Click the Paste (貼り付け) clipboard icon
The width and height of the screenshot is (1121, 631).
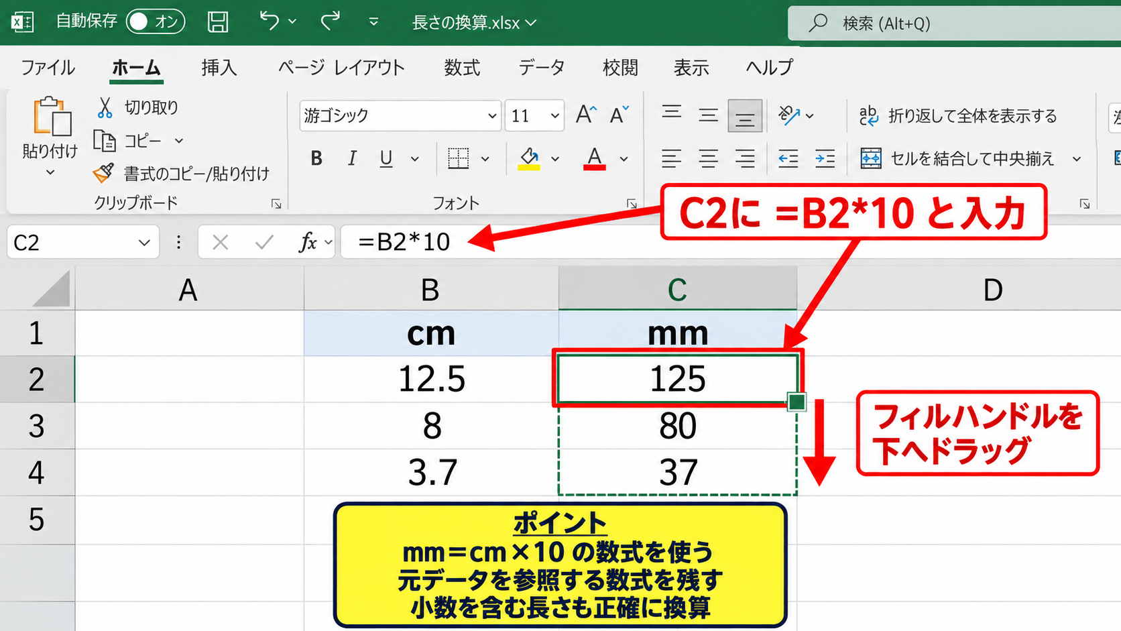tap(52, 117)
